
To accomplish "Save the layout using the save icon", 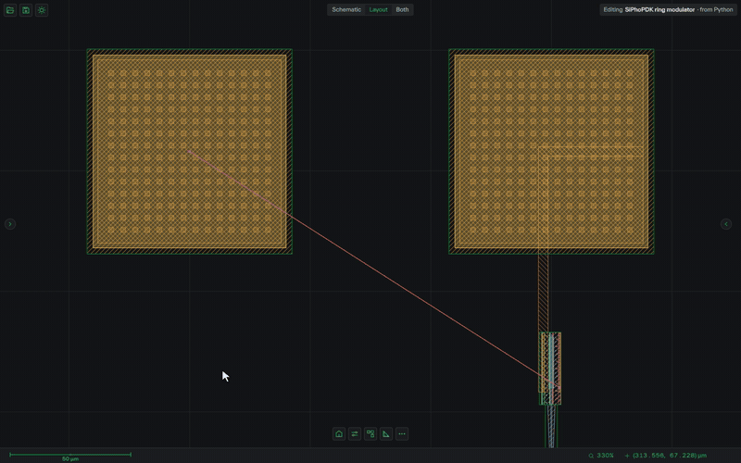I will 26,10.
